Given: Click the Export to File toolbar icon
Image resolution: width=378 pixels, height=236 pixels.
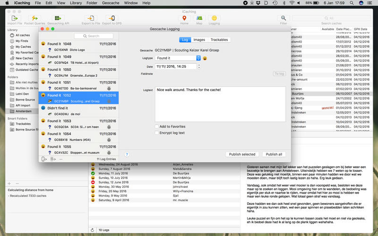Looking at the screenshot, I should coord(91,18).
